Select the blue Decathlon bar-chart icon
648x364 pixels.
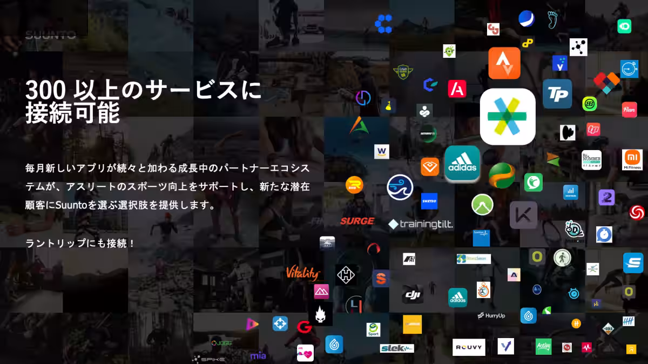571,192
